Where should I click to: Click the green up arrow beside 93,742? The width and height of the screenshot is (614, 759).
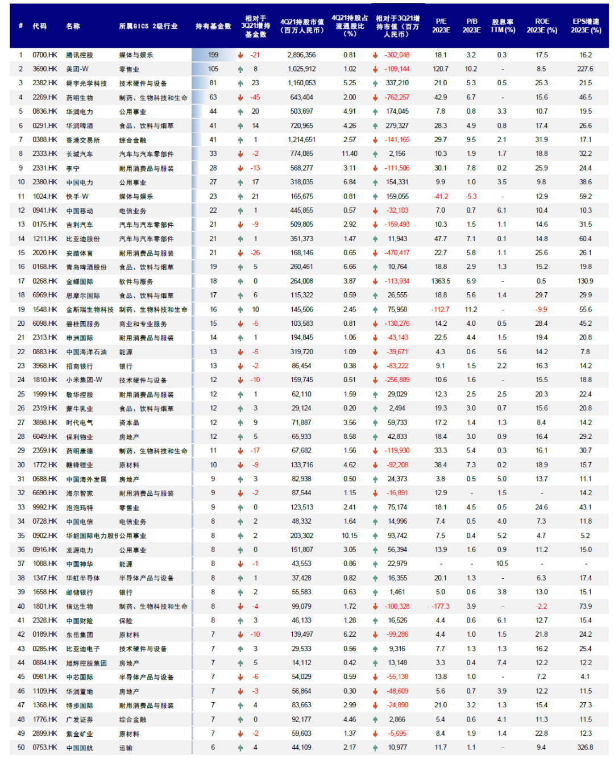(375, 536)
